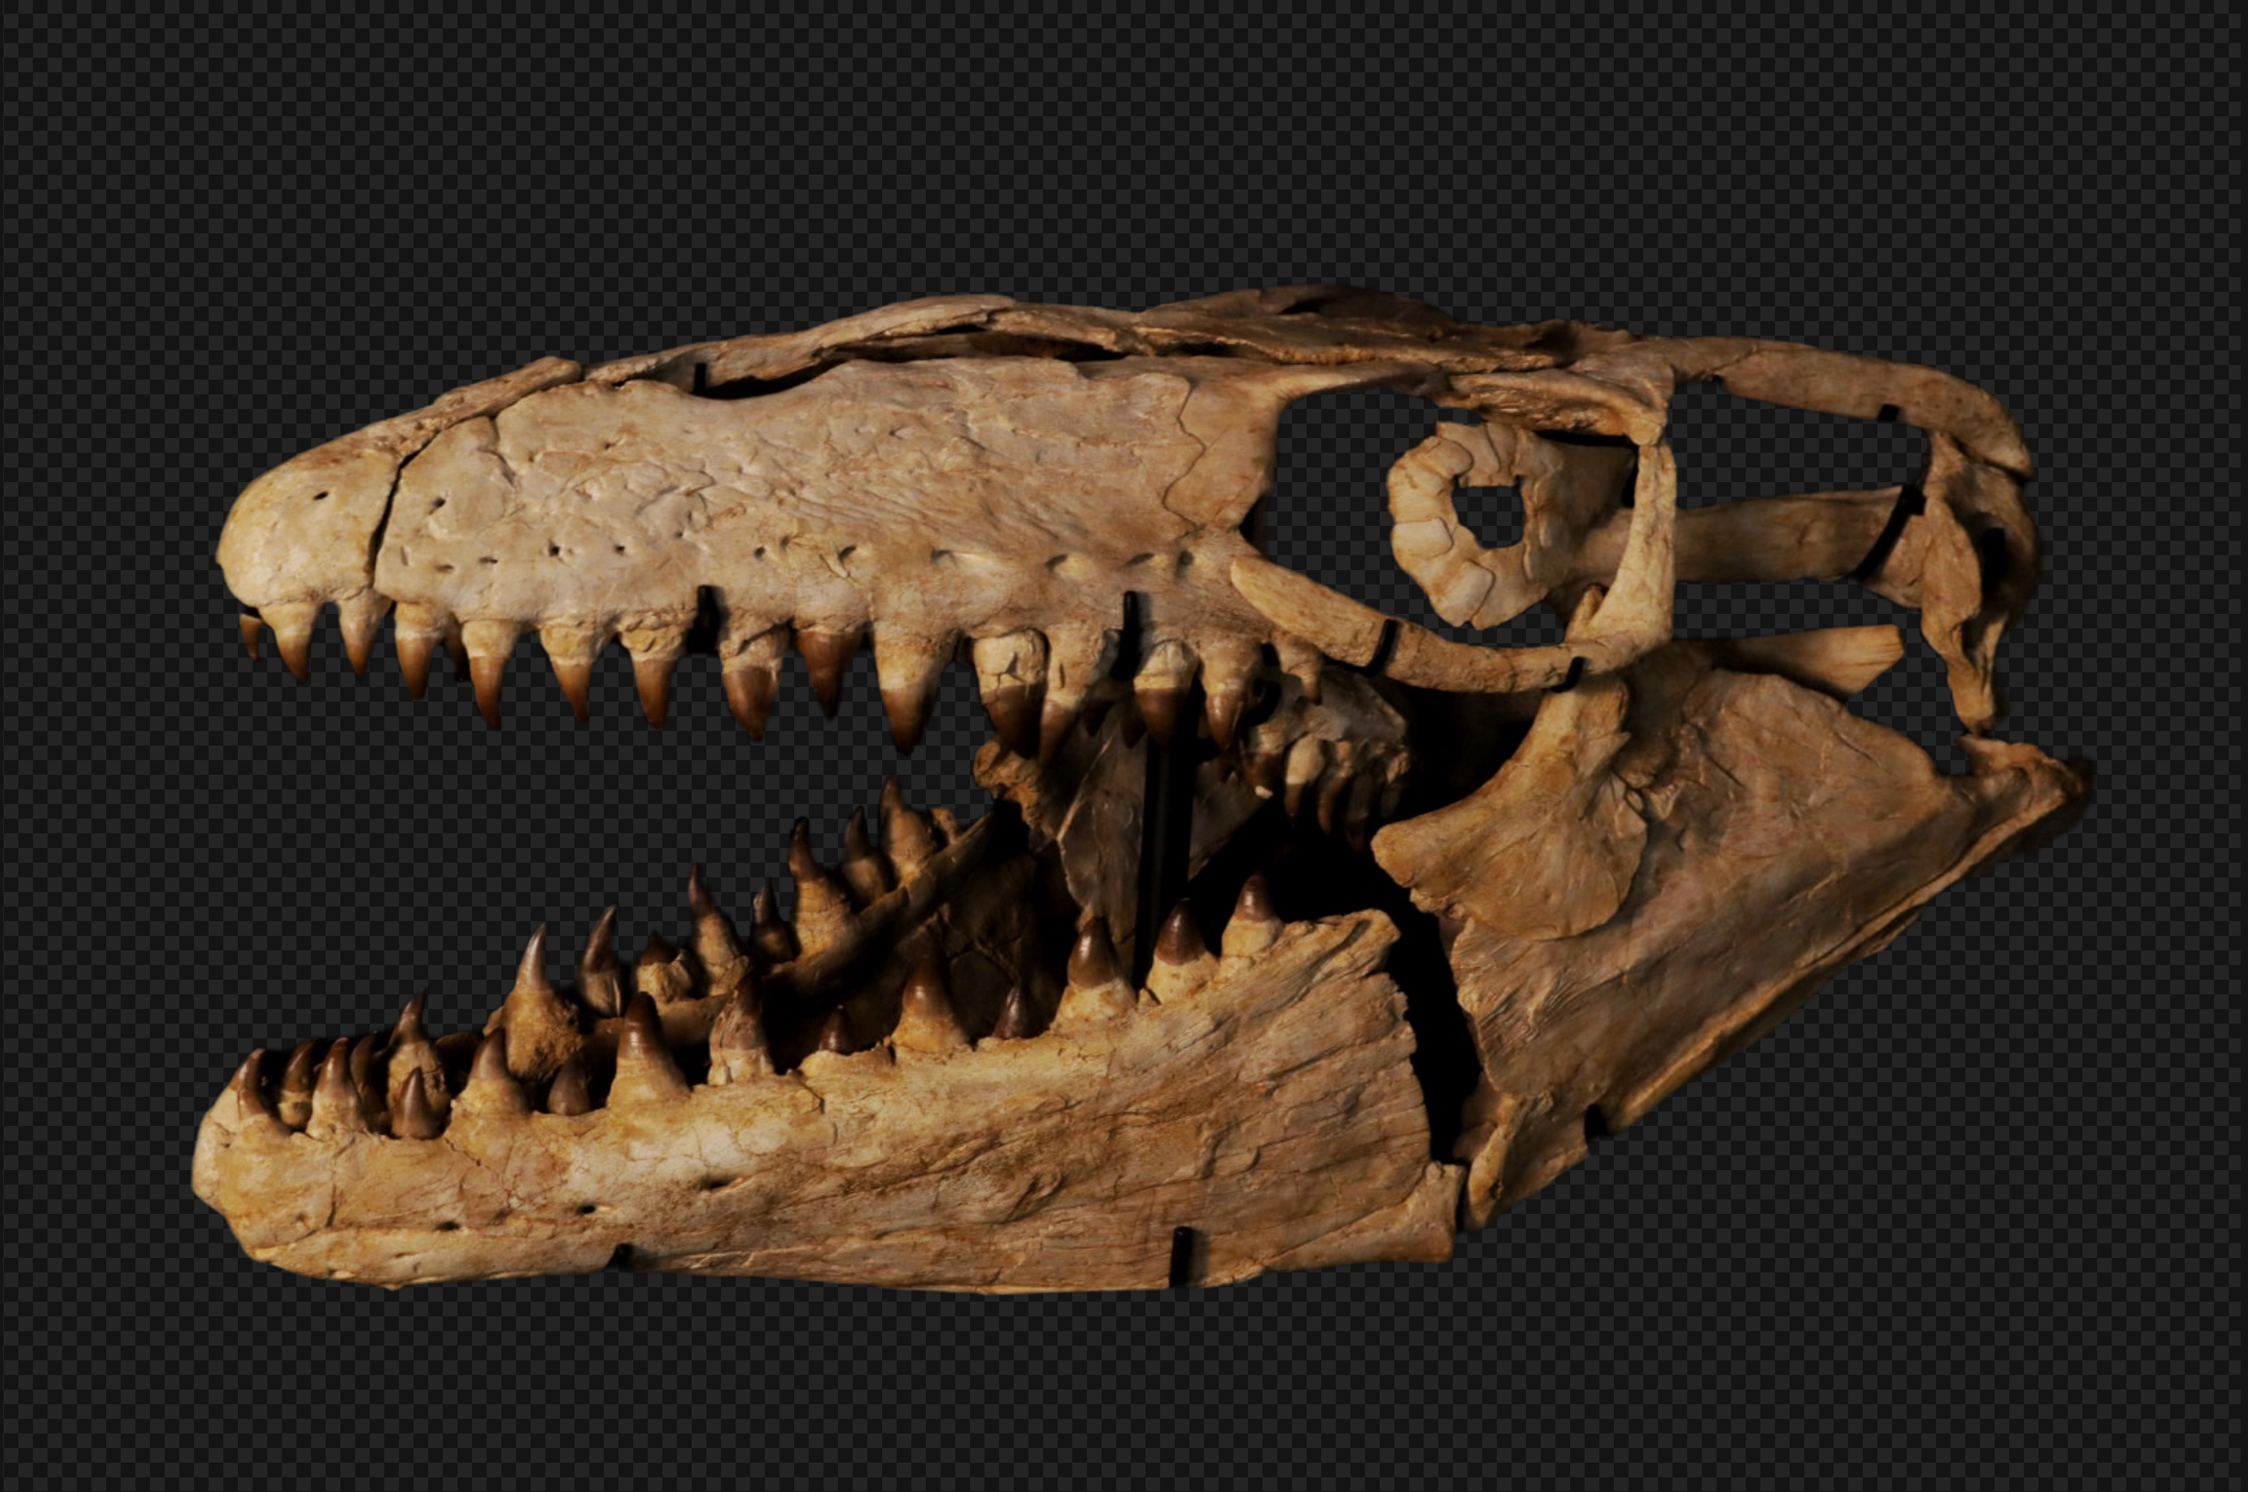Click the empty checkered canvas below the jaw
The image size is (2248, 1492).
1123,1399
